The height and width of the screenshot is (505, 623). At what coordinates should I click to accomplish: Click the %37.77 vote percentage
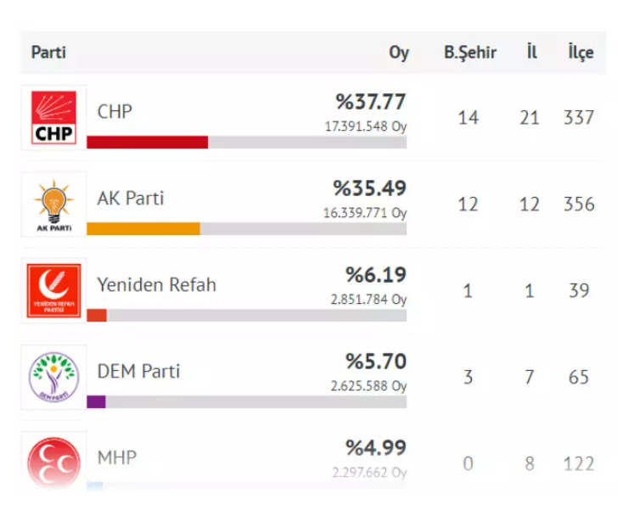(x=371, y=102)
